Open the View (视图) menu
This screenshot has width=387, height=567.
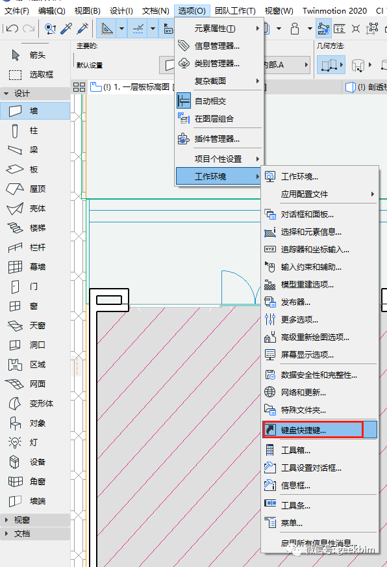(88, 11)
